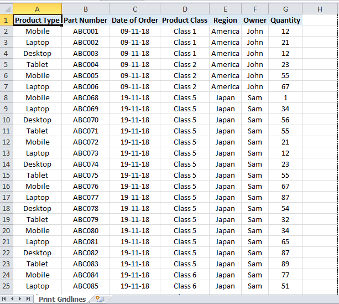
Task: Click Class 6 in row 24
Action: click(x=185, y=275)
